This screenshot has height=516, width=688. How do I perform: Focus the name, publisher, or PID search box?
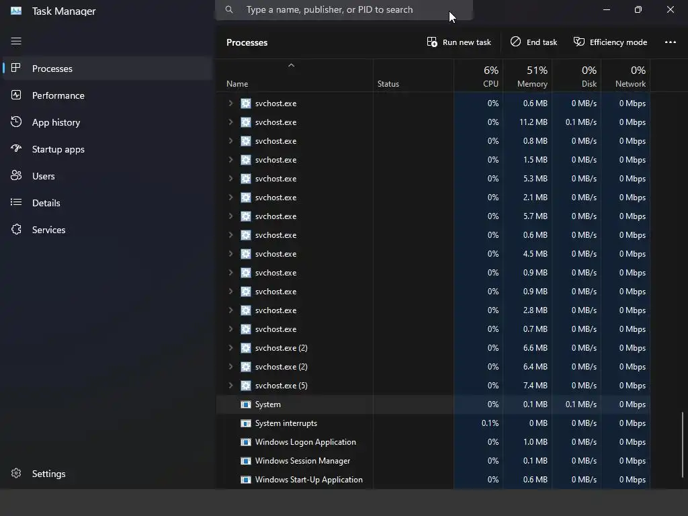pyautogui.click(x=344, y=9)
